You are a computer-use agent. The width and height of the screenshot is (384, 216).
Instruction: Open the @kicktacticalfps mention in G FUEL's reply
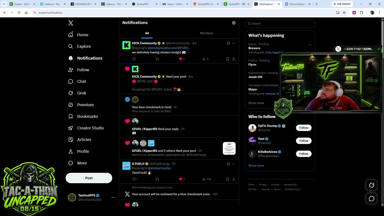click(x=159, y=168)
